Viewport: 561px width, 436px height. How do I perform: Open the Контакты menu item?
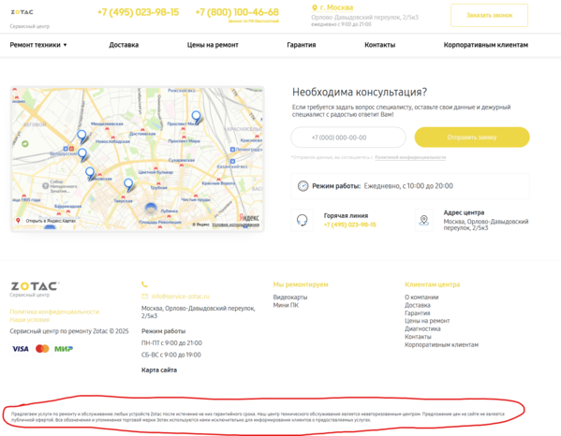380,45
